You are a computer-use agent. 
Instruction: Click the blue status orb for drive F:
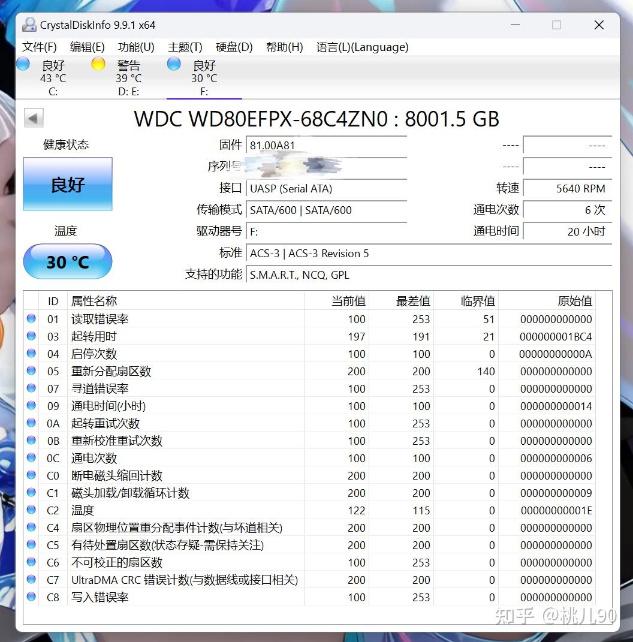pyautogui.click(x=174, y=64)
